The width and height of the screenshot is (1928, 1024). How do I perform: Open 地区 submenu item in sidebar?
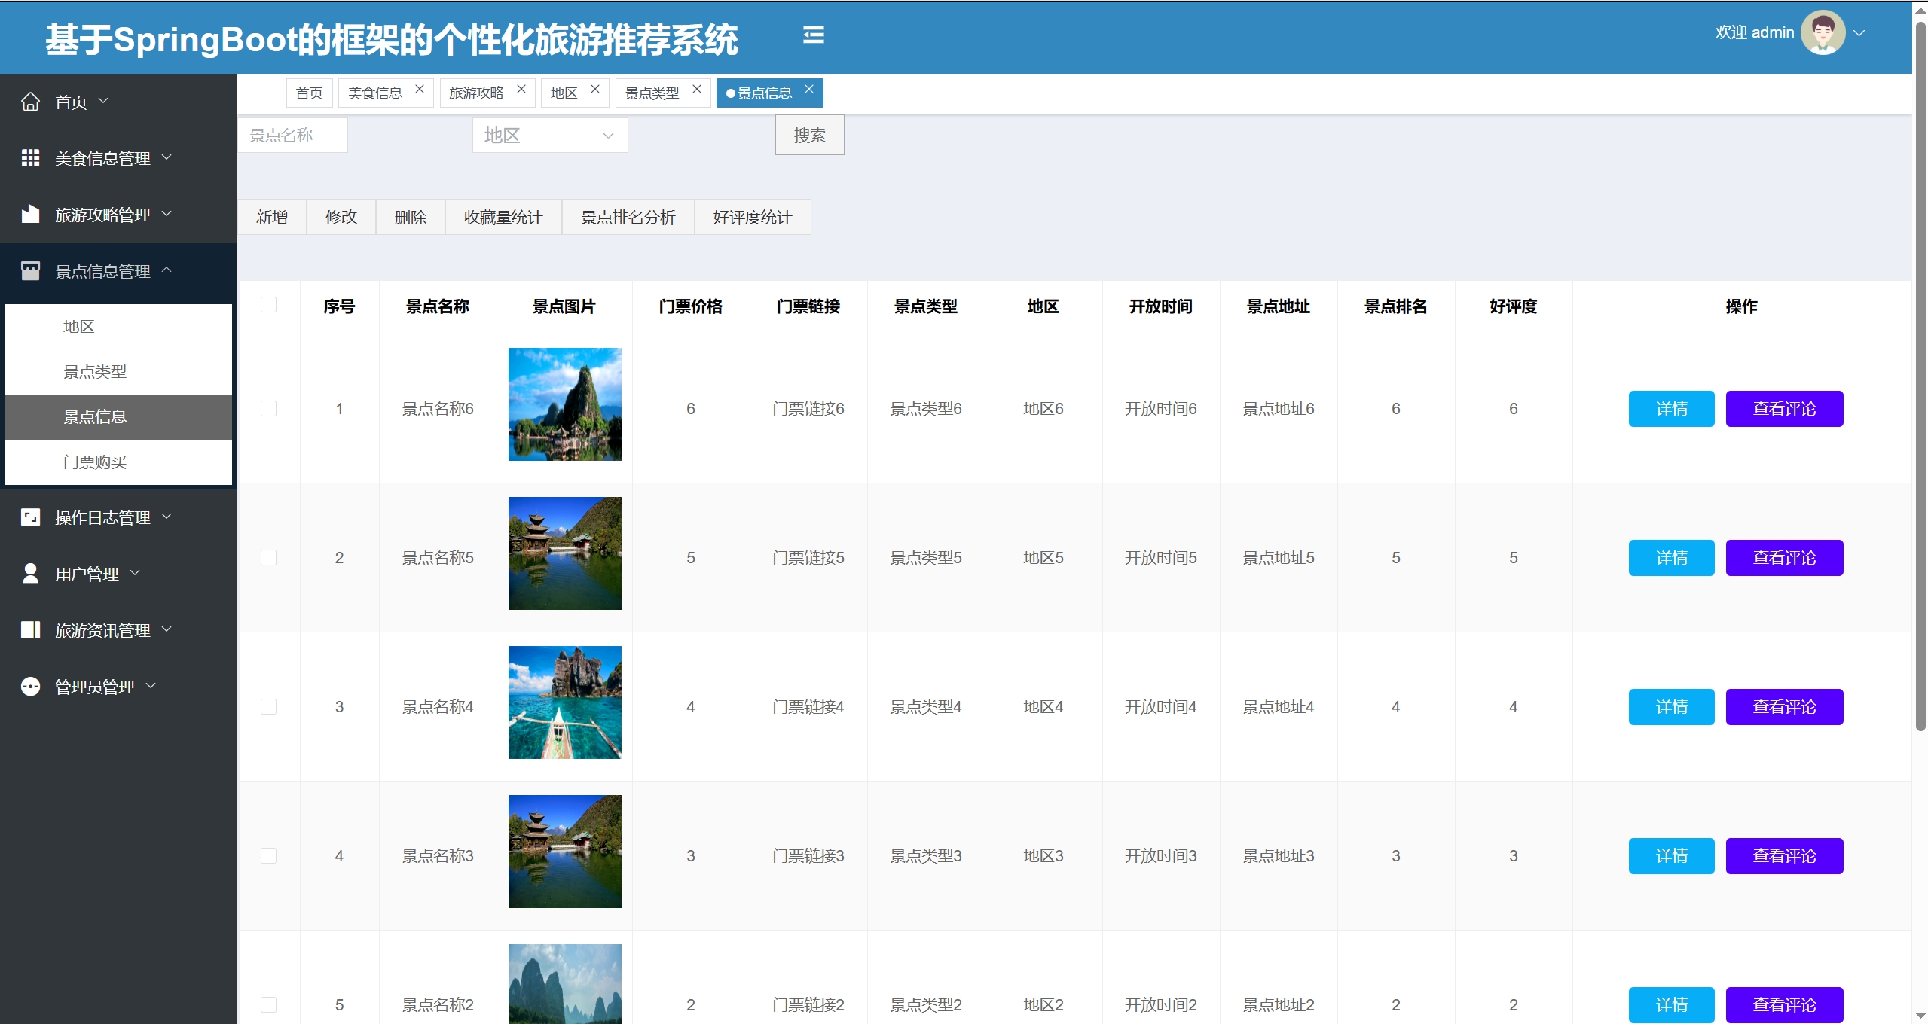click(x=118, y=327)
